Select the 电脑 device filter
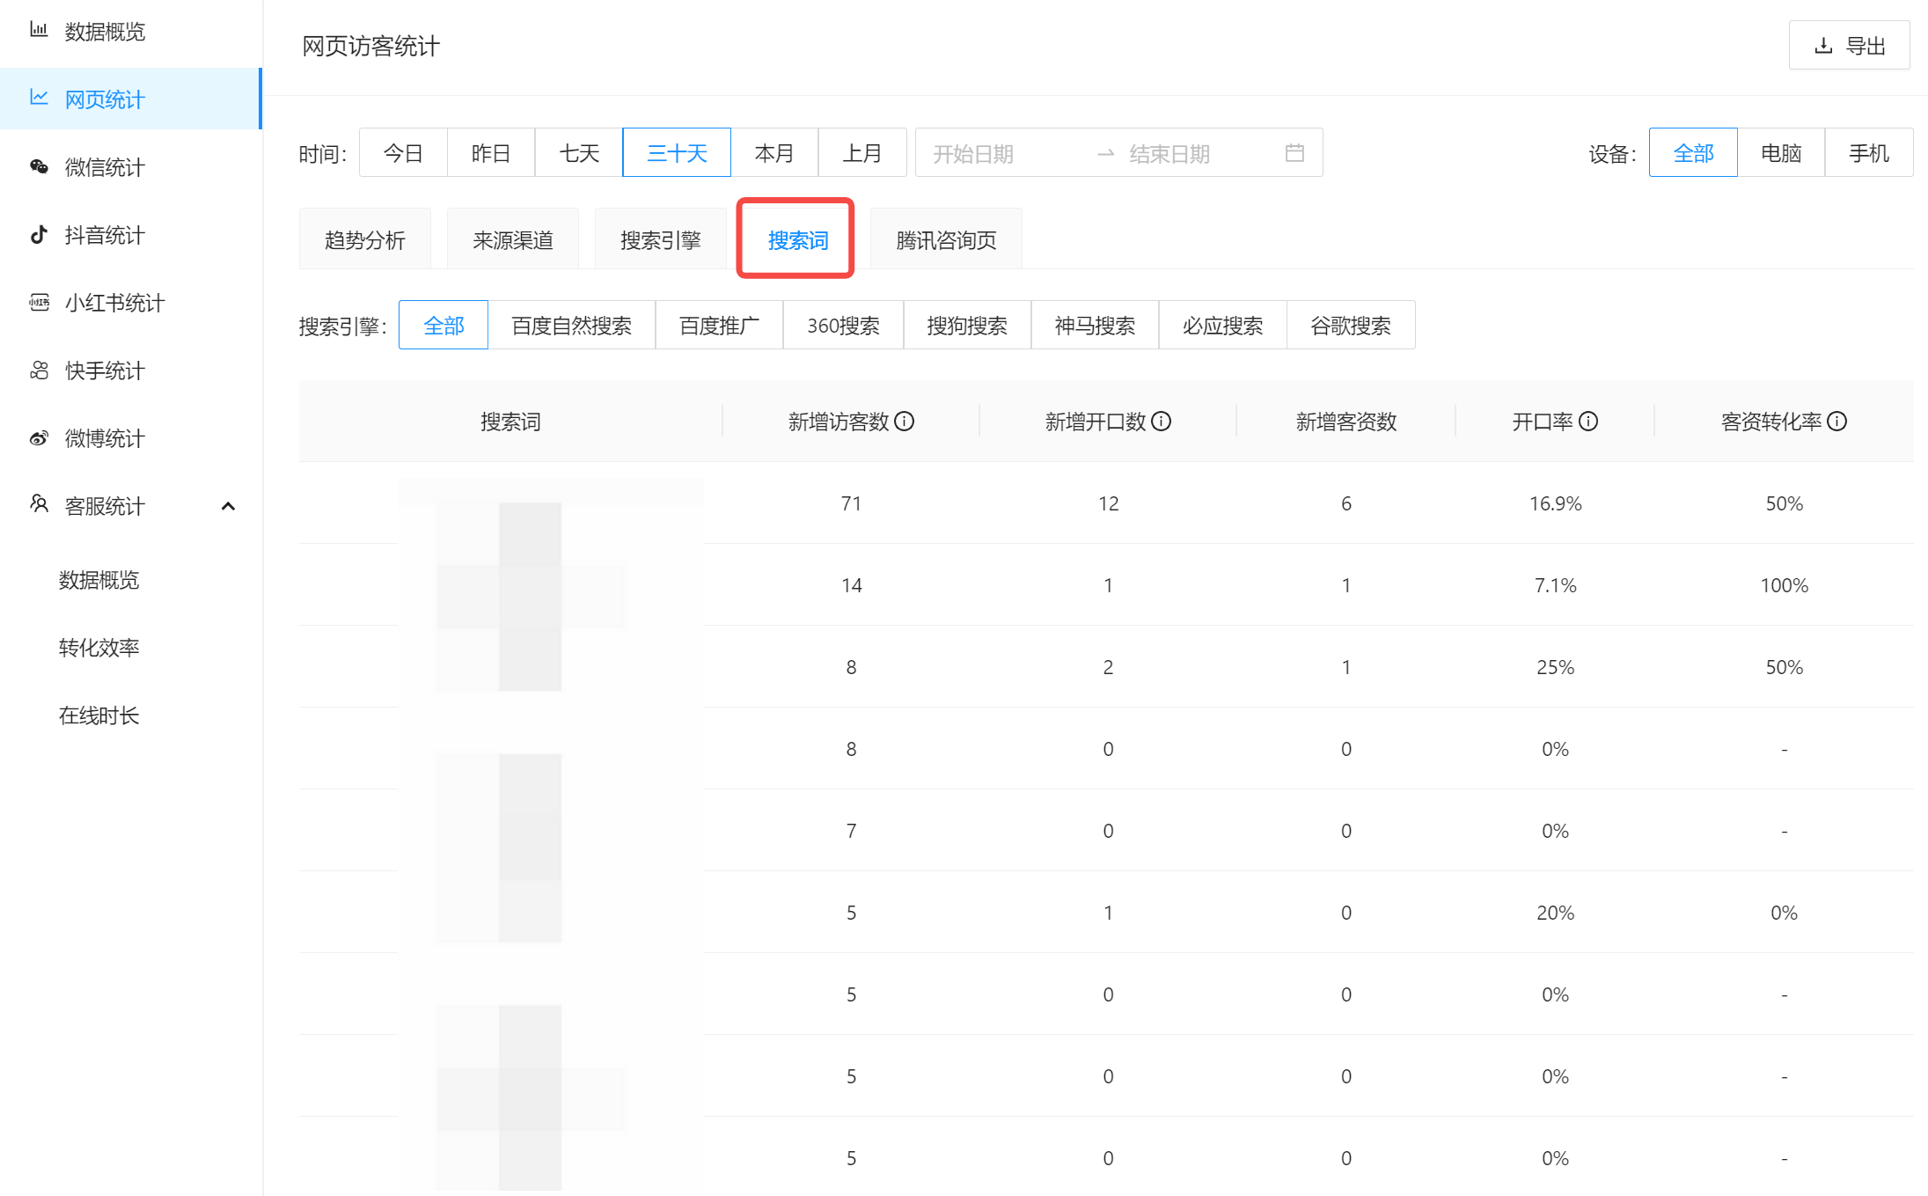This screenshot has width=1928, height=1196. pos(1780,152)
